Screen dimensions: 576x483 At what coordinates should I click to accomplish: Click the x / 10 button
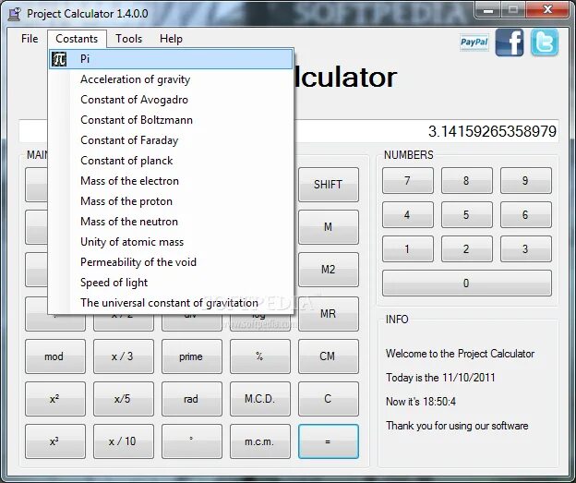click(x=124, y=441)
